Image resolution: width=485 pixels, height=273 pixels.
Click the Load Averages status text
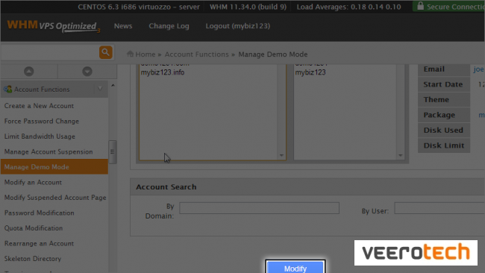(349, 7)
